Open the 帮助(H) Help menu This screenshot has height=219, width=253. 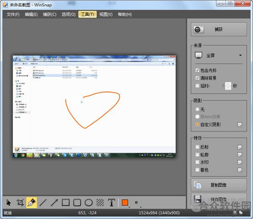click(x=125, y=14)
